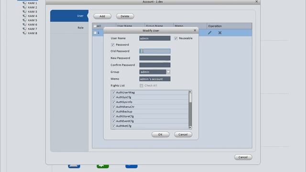Image resolution: width=306 pixels, height=172 pixels.
Task: Close the Modify User dialog
Action: (195, 31)
